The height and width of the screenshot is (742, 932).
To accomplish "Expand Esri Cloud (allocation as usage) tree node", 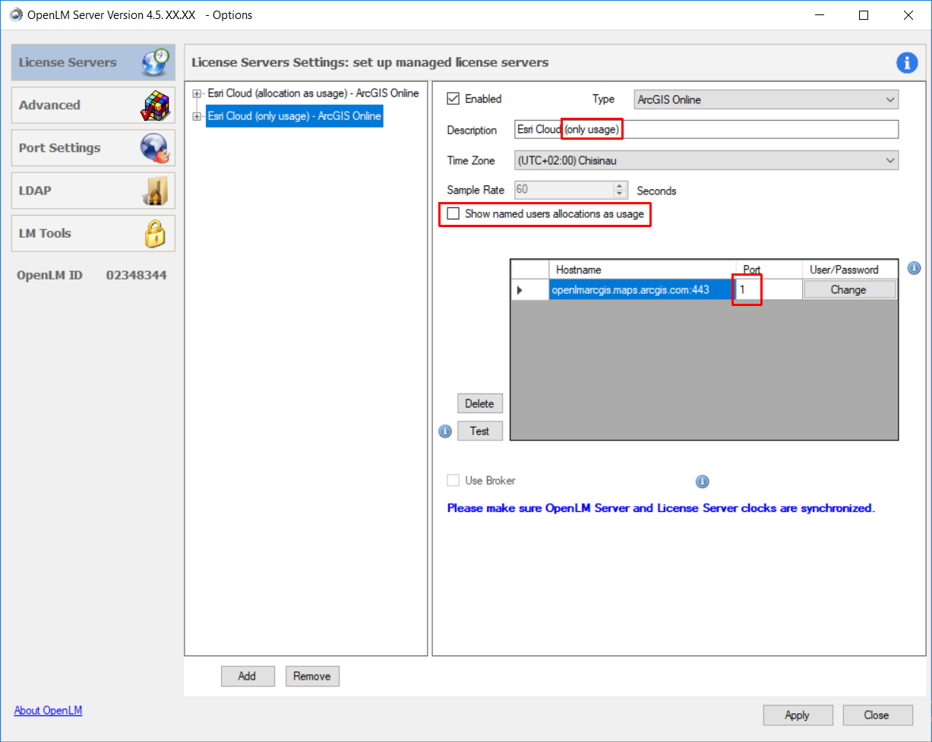I will pyautogui.click(x=197, y=93).
